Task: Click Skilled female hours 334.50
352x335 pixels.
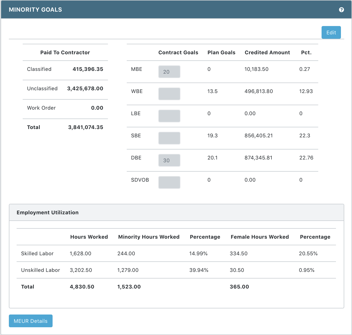Action: (239, 254)
